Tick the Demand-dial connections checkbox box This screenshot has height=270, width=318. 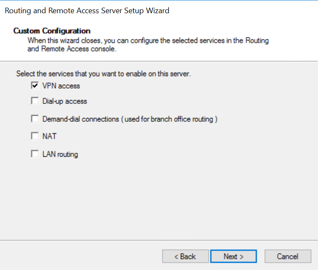[x=35, y=119]
